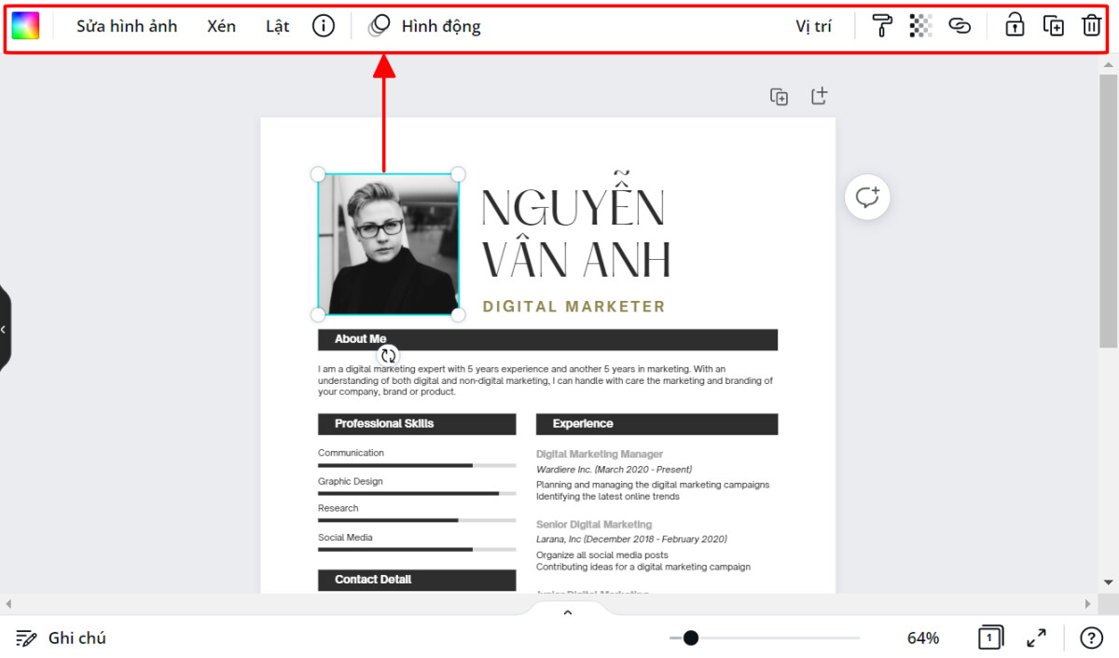Click the Digital Marketing Manager job title
Screen dimensions: 1119x658
click(600, 454)
